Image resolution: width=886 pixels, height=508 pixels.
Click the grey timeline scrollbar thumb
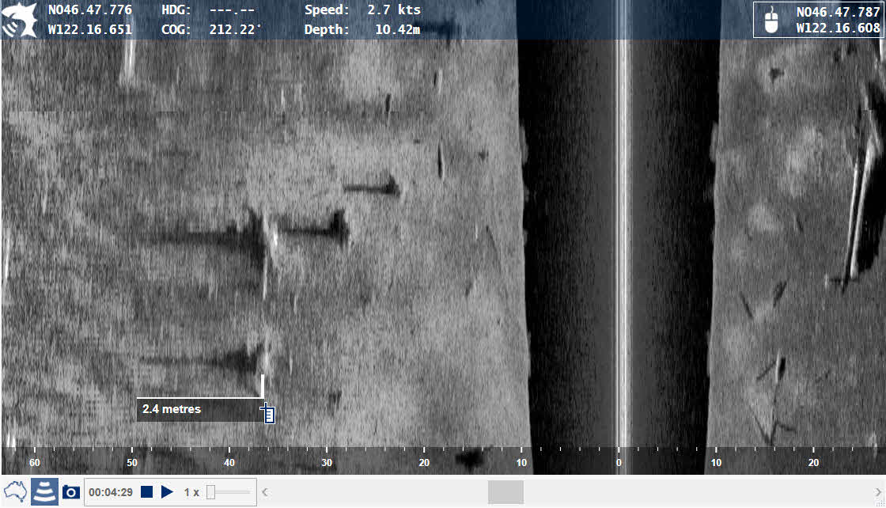pyautogui.click(x=505, y=492)
